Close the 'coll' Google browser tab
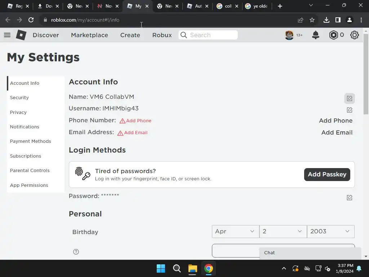369x277 pixels. [x=236, y=6]
